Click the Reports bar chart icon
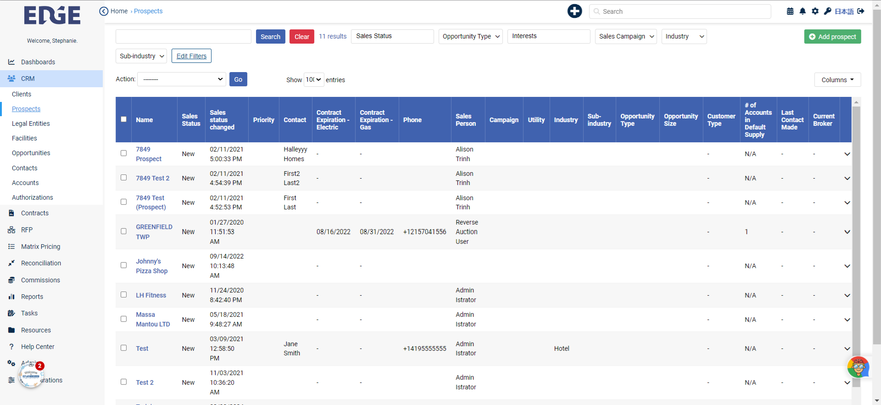 pos(11,297)
